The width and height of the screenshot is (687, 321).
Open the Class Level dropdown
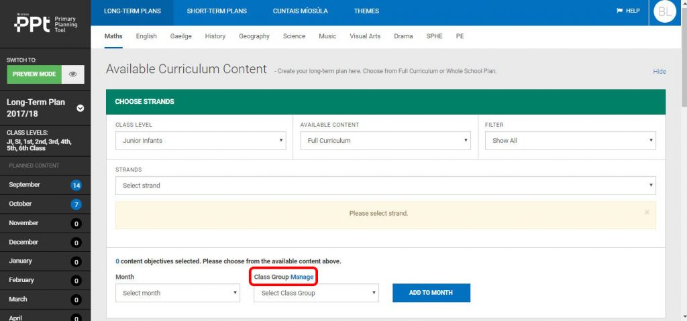click(x=201, y=141)
